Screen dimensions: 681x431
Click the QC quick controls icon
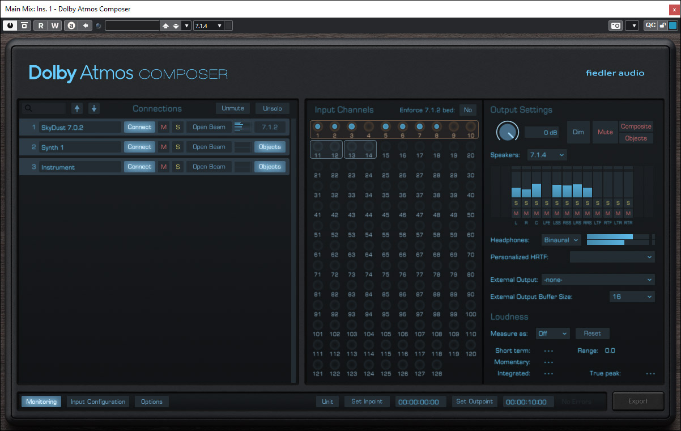click(650, 26)
